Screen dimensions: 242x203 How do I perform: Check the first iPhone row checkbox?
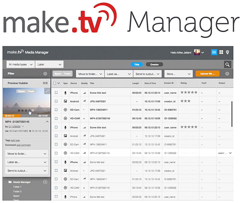pos(56,93)
